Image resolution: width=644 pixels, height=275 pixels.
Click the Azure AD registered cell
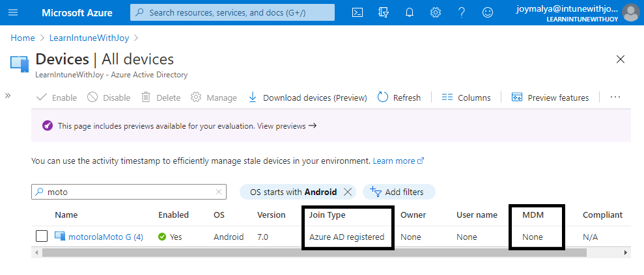coord(347,237)
